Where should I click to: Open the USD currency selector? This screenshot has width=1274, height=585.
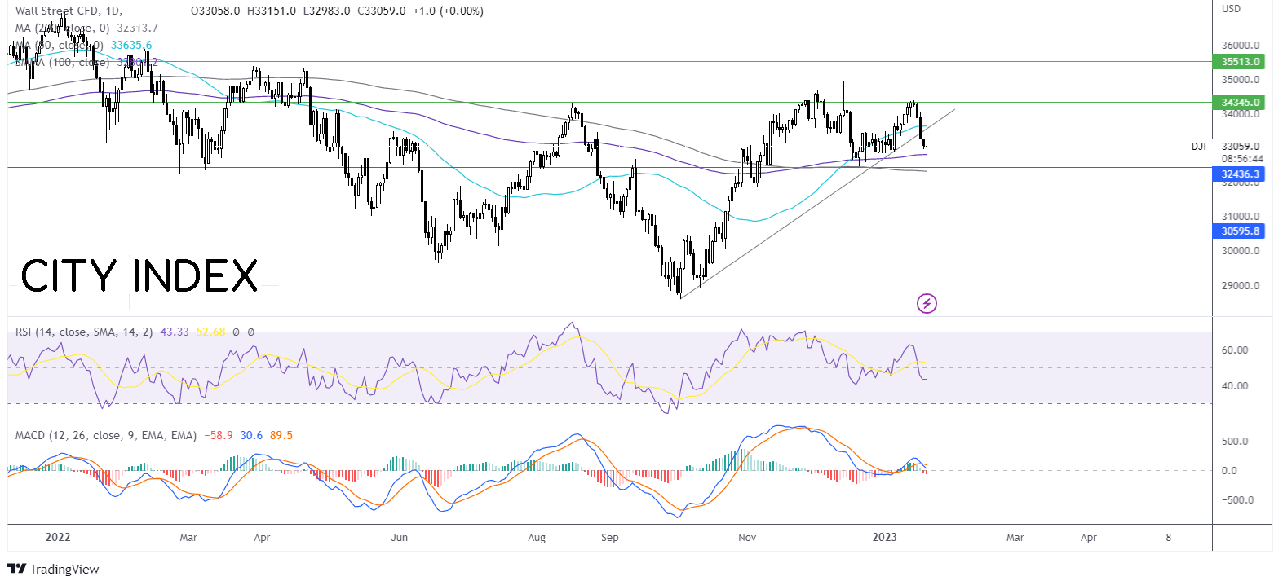1231,9
